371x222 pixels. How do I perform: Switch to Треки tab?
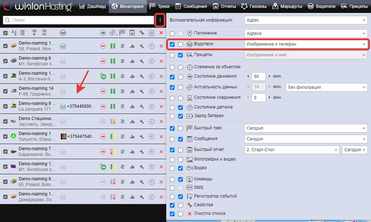point(160,6)
